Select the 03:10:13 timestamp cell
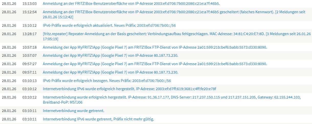Screen dimensions: 312x124 point(29,81)
